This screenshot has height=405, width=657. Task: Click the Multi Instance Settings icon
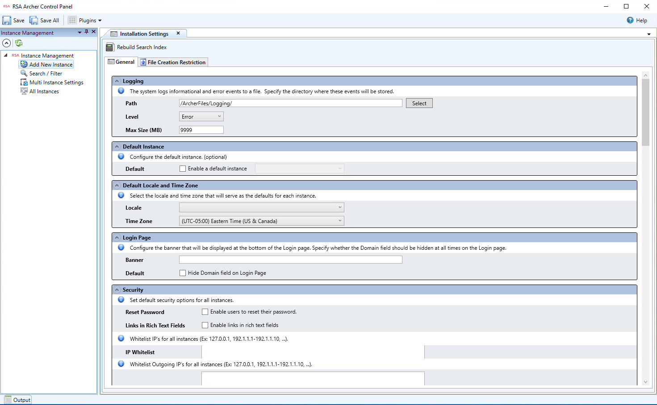click(x=24, y=82)
